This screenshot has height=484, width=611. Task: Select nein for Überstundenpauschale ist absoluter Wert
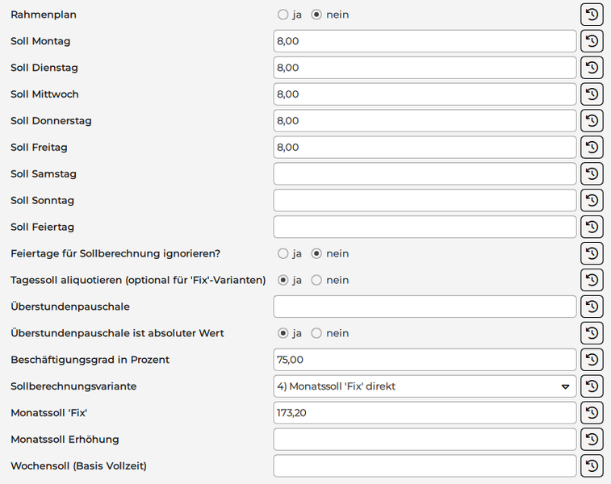point(316,333)
